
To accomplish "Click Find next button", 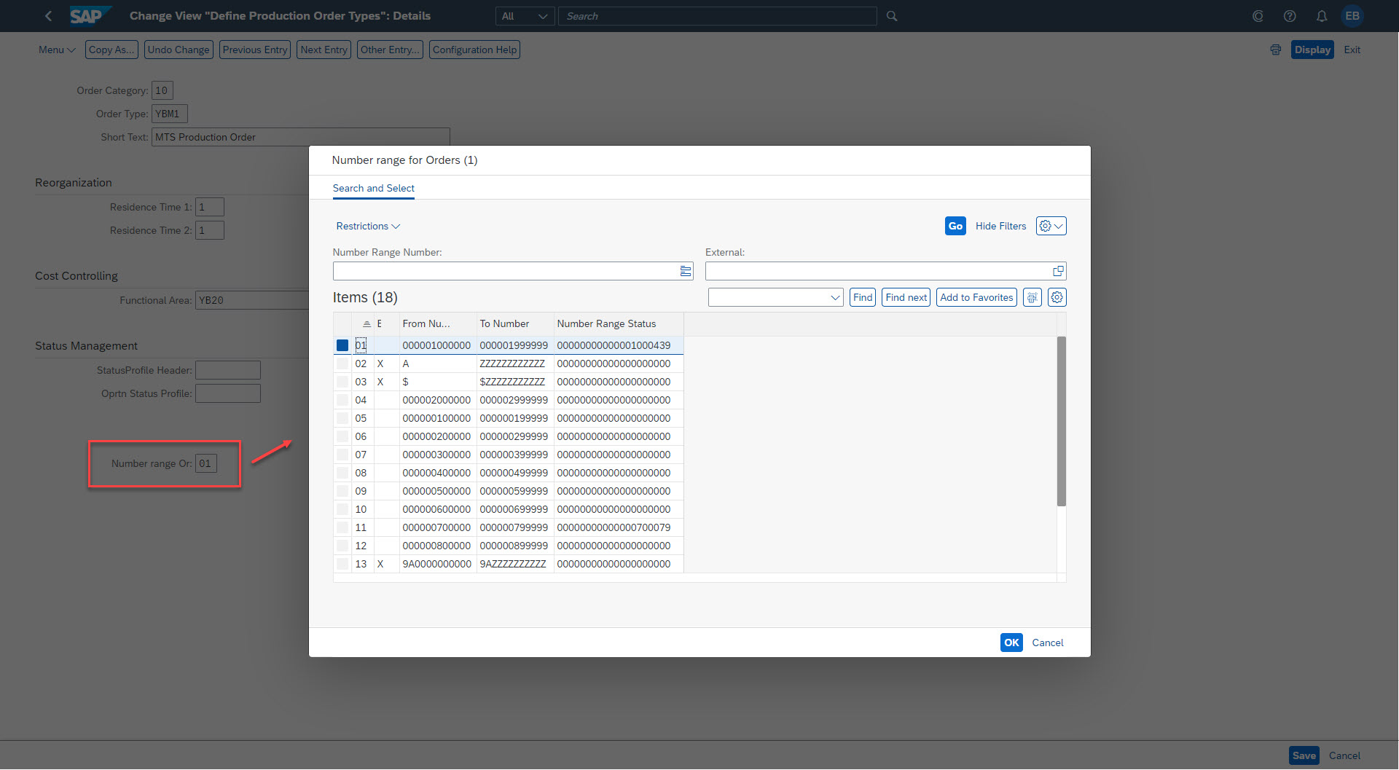I will pos(906,297).
